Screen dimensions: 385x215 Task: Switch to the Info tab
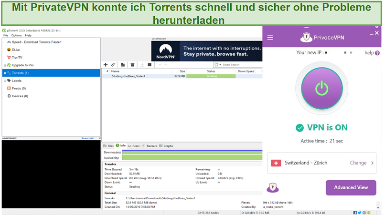tap(121, 145)
